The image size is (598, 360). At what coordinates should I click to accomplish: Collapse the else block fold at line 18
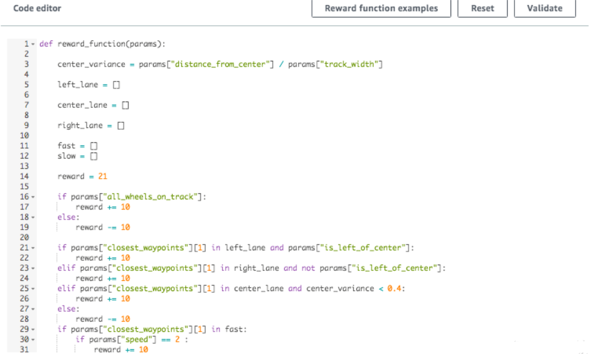33,218
